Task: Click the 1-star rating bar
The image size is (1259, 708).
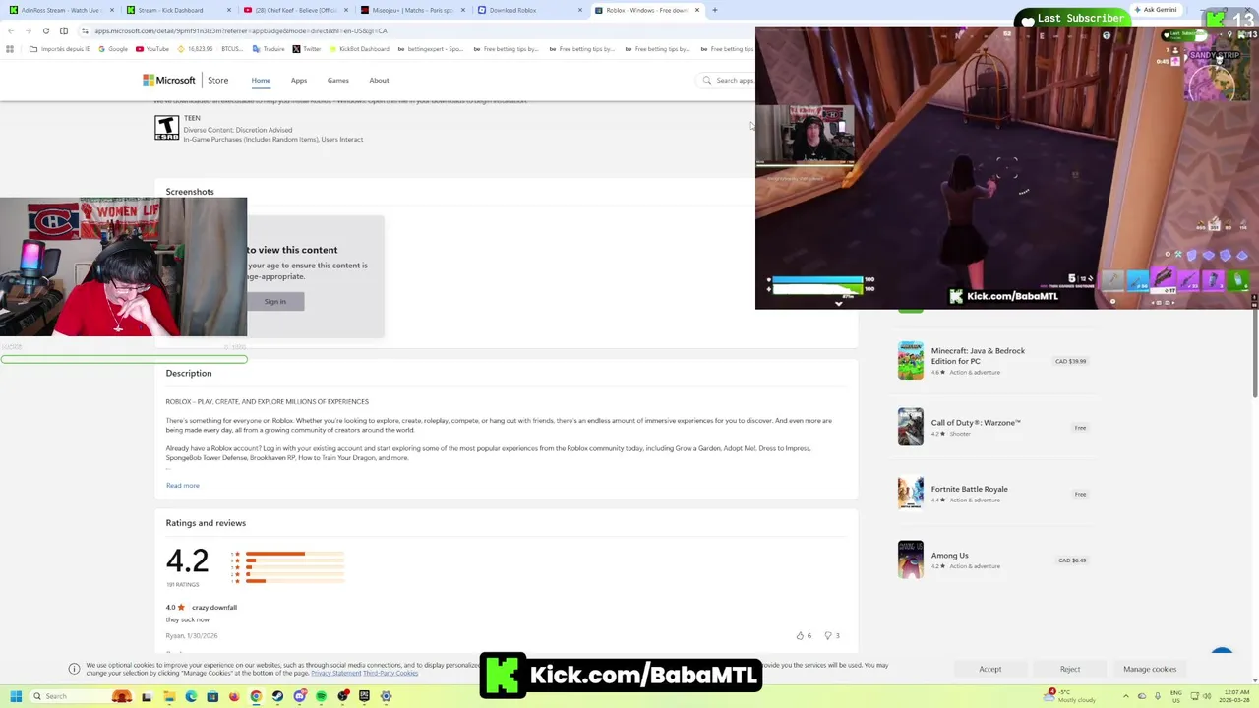Action: 295,581
